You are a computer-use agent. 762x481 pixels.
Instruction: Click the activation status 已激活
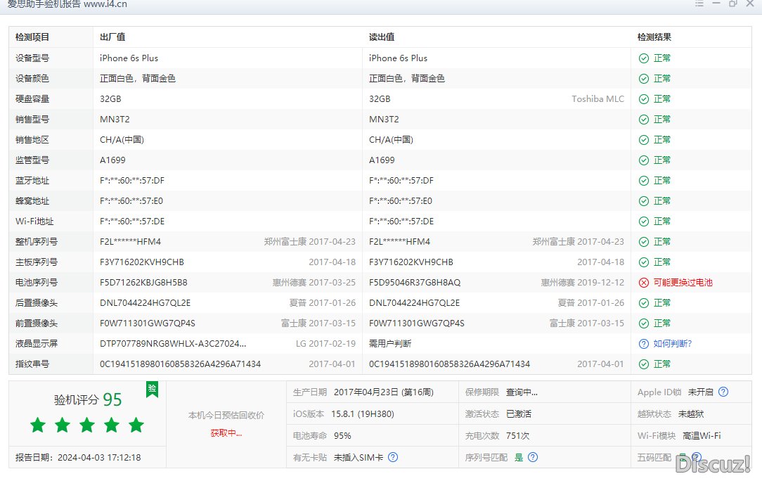point(519,414)
